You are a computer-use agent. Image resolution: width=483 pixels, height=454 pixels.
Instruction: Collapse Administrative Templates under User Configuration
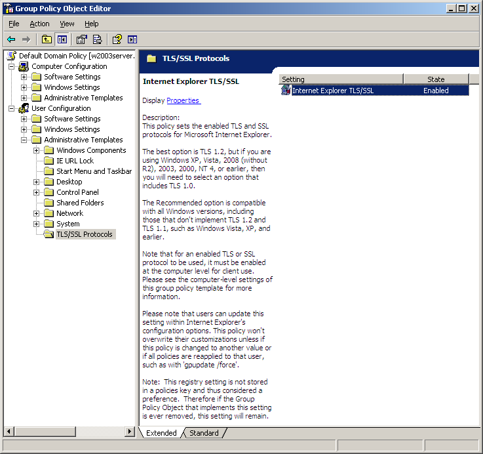click(24, 140)
